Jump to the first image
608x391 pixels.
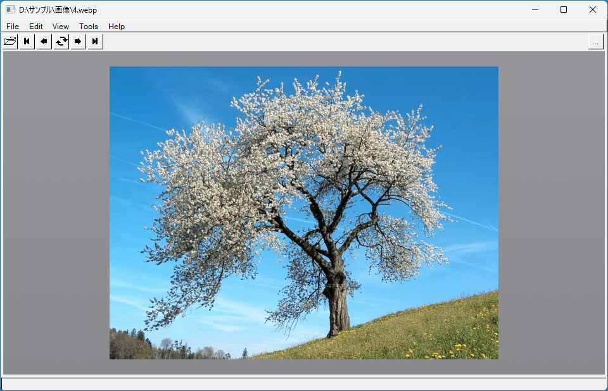click(x=27, y=42)
